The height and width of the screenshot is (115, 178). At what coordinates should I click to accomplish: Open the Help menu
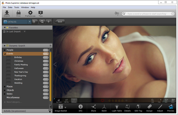tap(33, 7)
